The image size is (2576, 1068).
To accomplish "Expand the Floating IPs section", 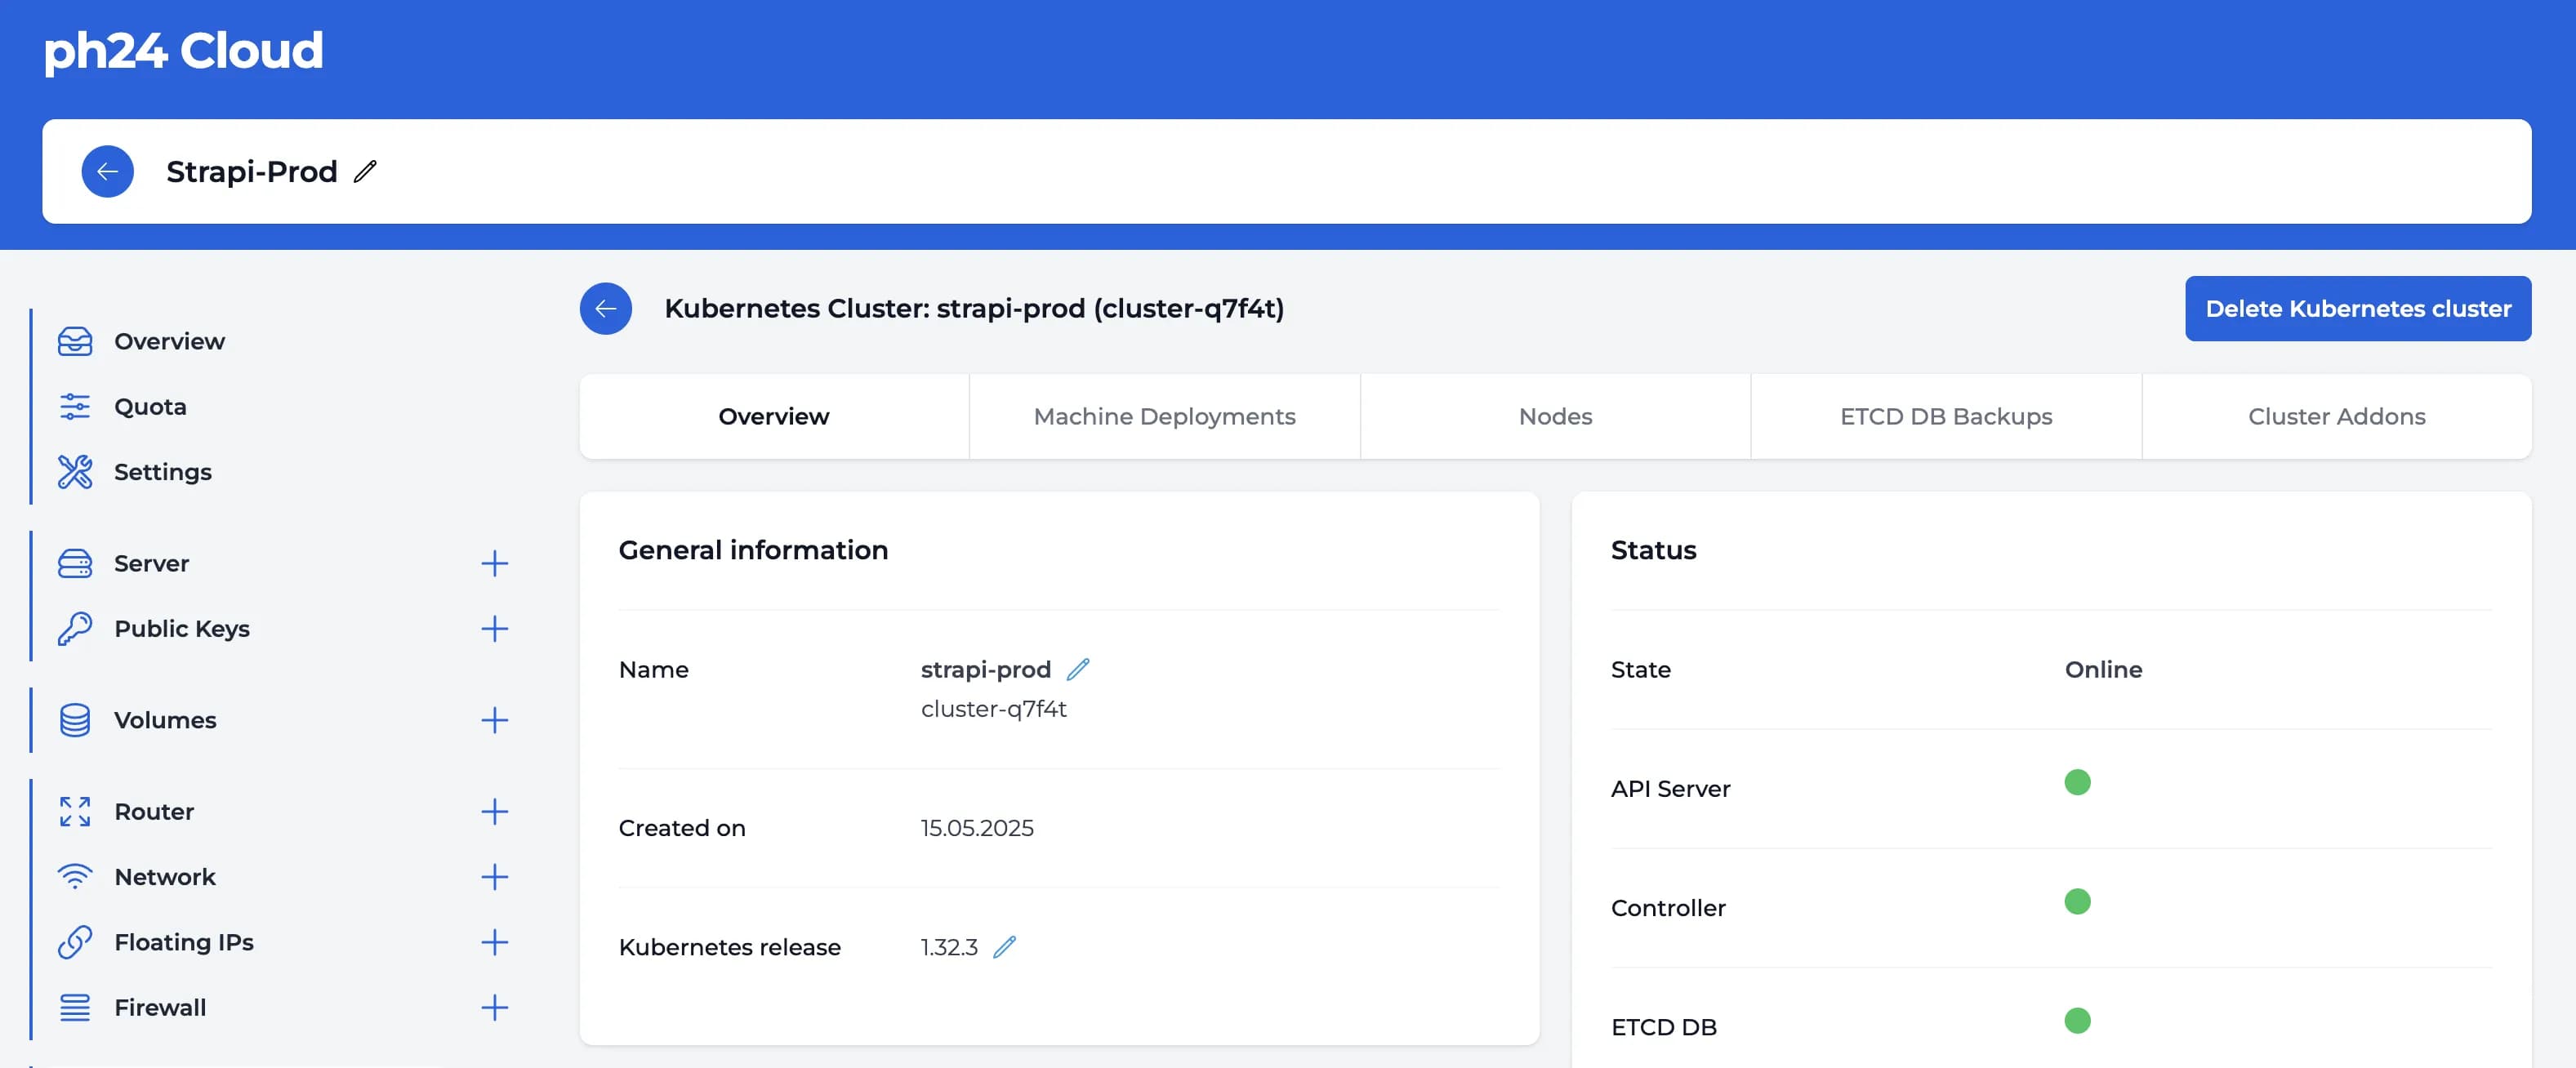I will coord(494,941).
